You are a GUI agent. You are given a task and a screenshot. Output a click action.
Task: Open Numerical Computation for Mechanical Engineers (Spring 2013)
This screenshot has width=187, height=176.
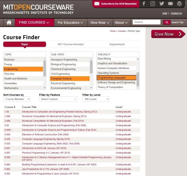point(54,116)
